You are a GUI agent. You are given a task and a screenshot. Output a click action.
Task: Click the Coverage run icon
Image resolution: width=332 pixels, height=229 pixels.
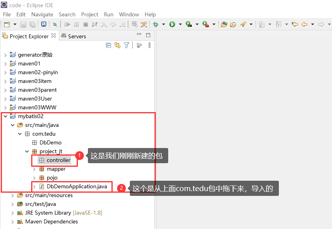pos(189,24)
